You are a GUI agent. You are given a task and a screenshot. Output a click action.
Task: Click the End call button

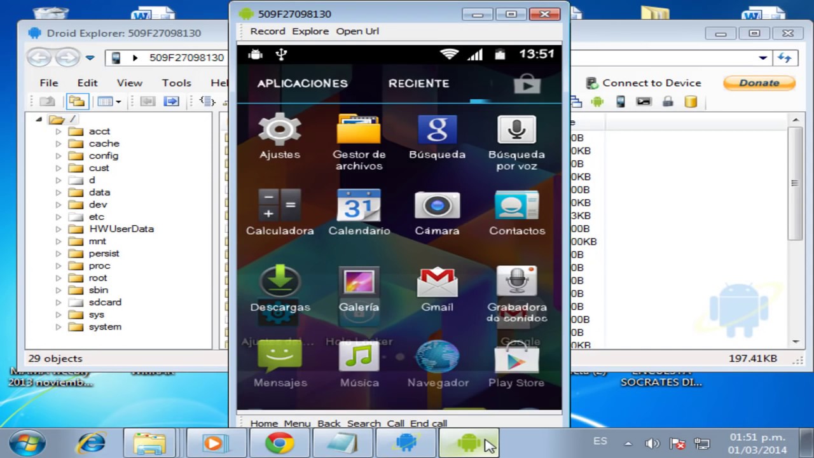tap(429, 423)
